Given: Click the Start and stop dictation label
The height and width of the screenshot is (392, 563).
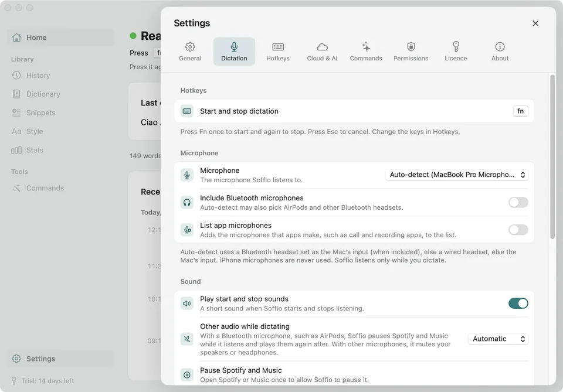Looking at the screenshot, I should (239, 111).
